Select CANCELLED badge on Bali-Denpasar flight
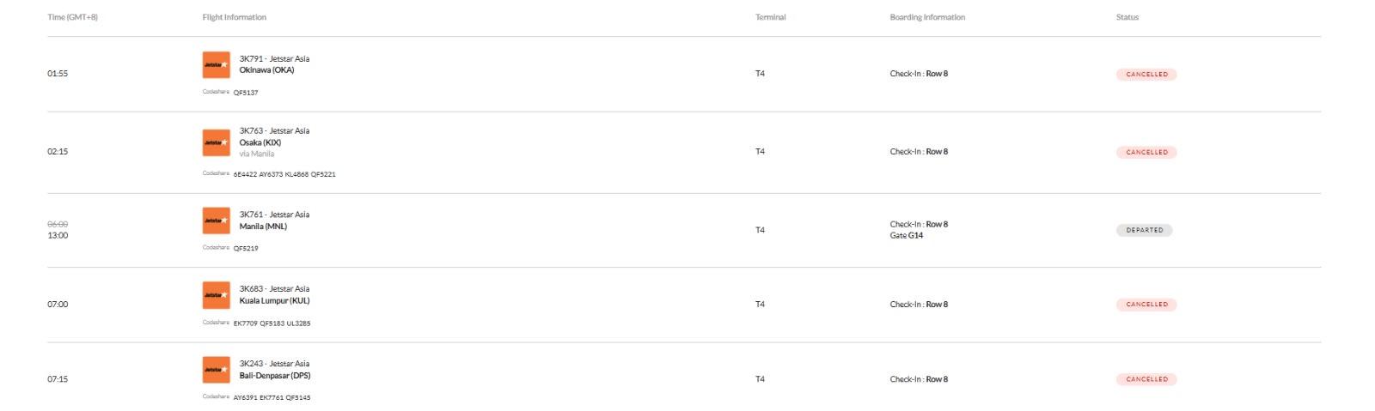The image size is (1375, 411). 1146,379
